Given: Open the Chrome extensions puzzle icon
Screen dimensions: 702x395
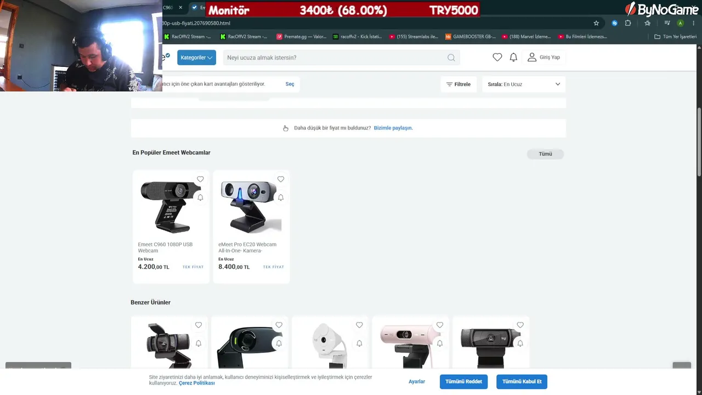Looking at the screenshot, I should tap(628, 23).
